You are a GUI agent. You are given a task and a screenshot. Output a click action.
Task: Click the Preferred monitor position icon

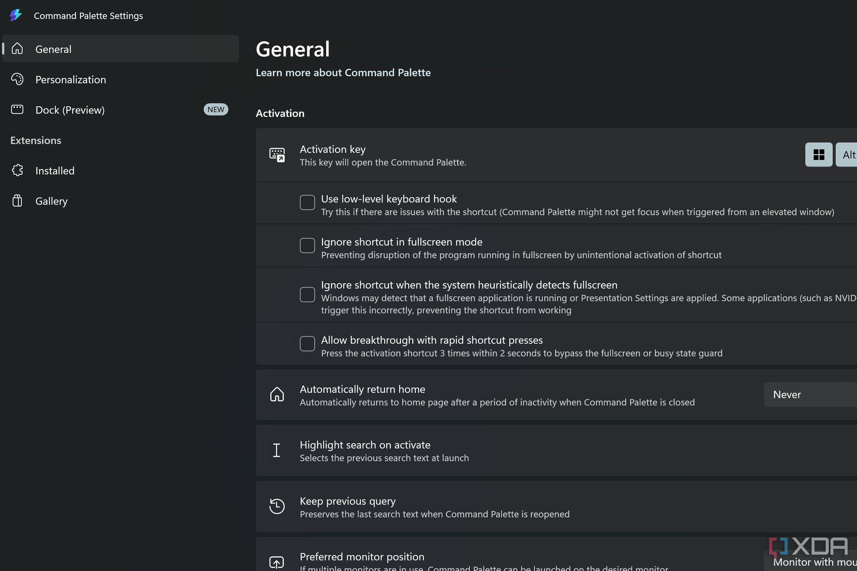[x=277, y=563]
